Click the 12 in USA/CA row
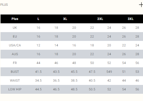Screen dimensions: 143x101 click(38, 45)
